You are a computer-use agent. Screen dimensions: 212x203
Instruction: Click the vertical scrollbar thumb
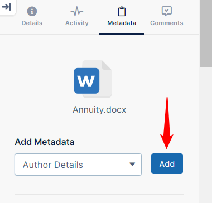tap(206, 33)
